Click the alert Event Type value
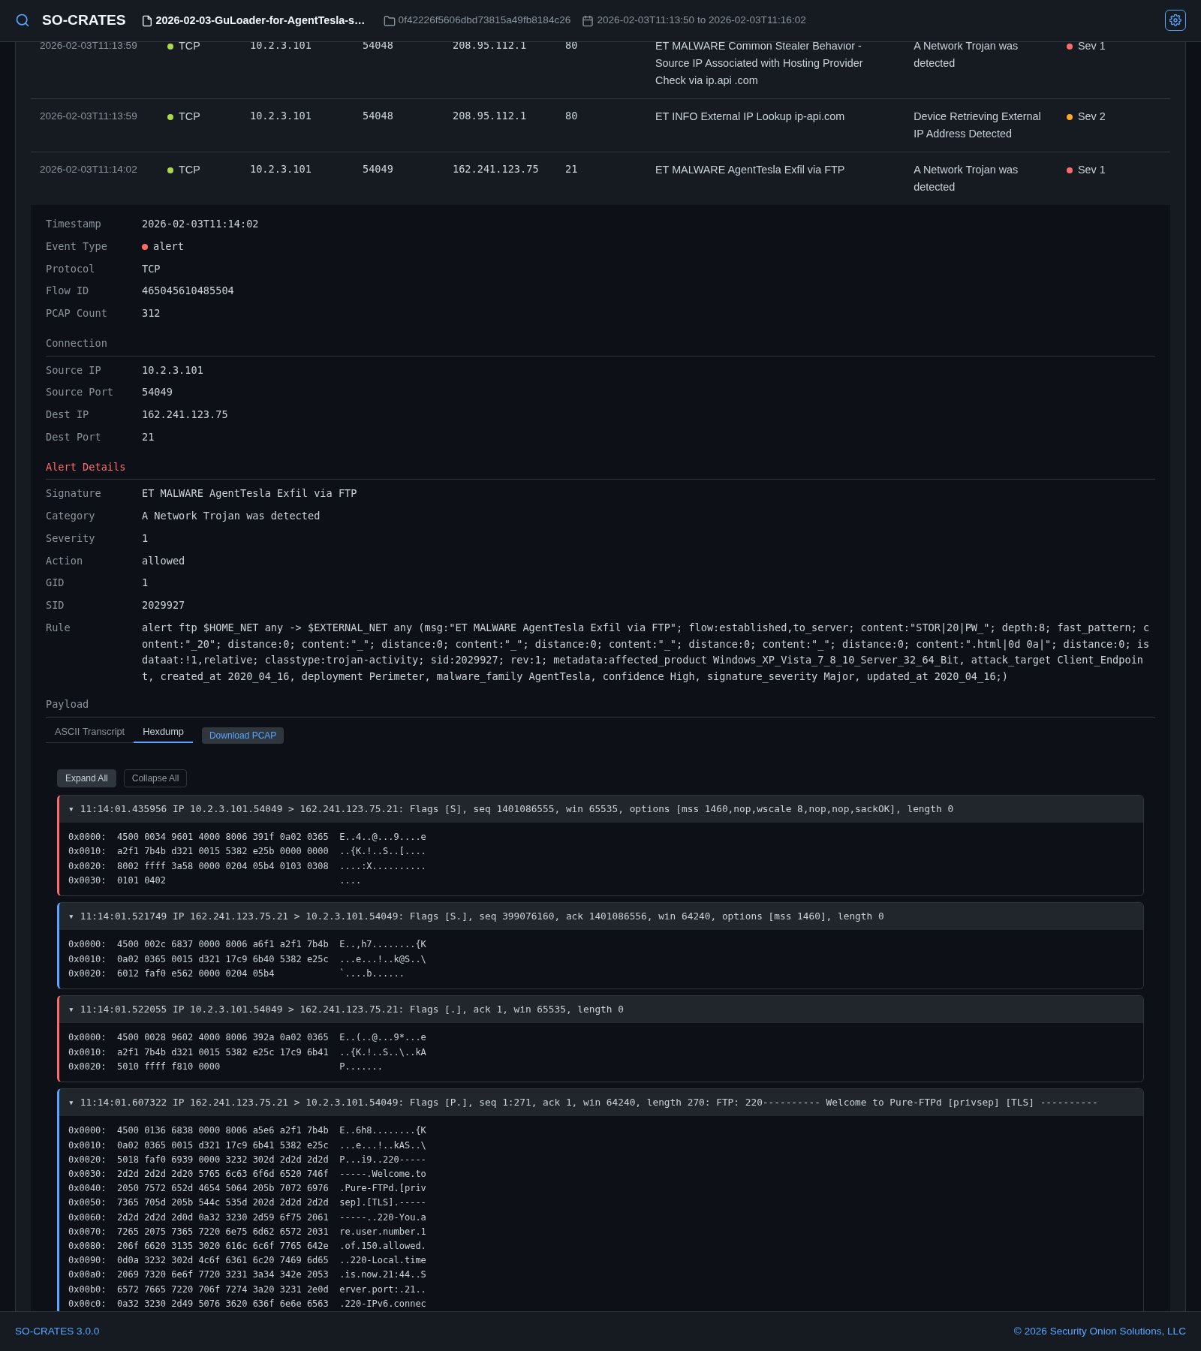This screenshot has width=1201, height=1351. pos(163,246)
